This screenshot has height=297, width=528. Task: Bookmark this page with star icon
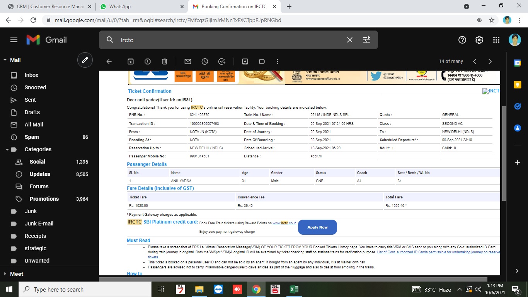(492, 20)
